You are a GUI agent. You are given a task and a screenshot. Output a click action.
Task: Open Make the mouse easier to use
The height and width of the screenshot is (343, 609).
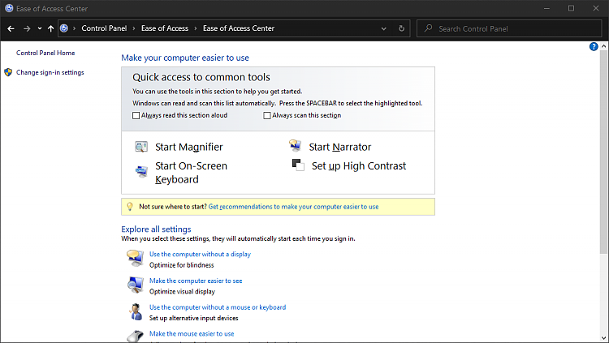coord(192,334)
